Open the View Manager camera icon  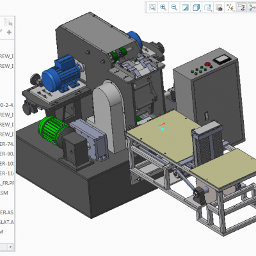pyautogui.click(x=219, y=8)
